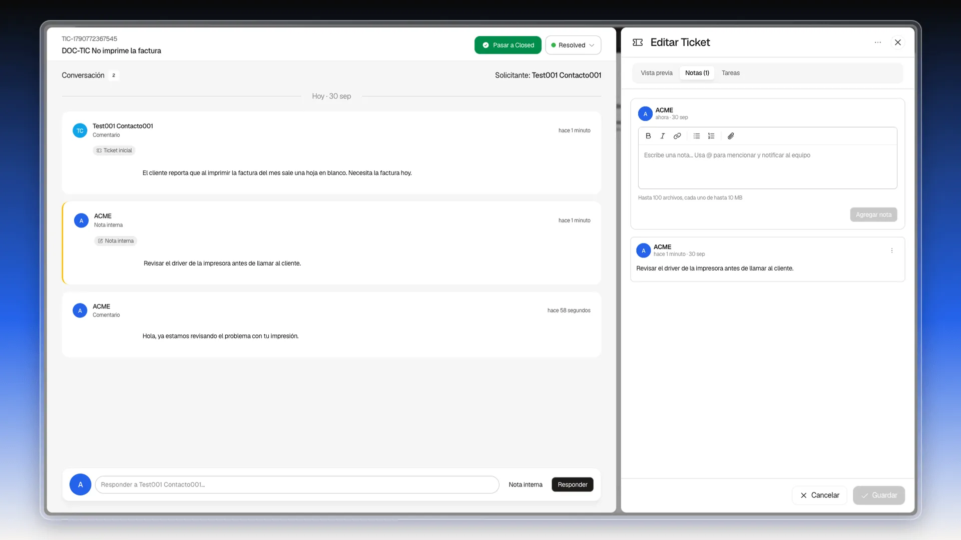Screen dimensions: 961x540
Task: Click the Ticket inicial tag
Action: point(114,150)
